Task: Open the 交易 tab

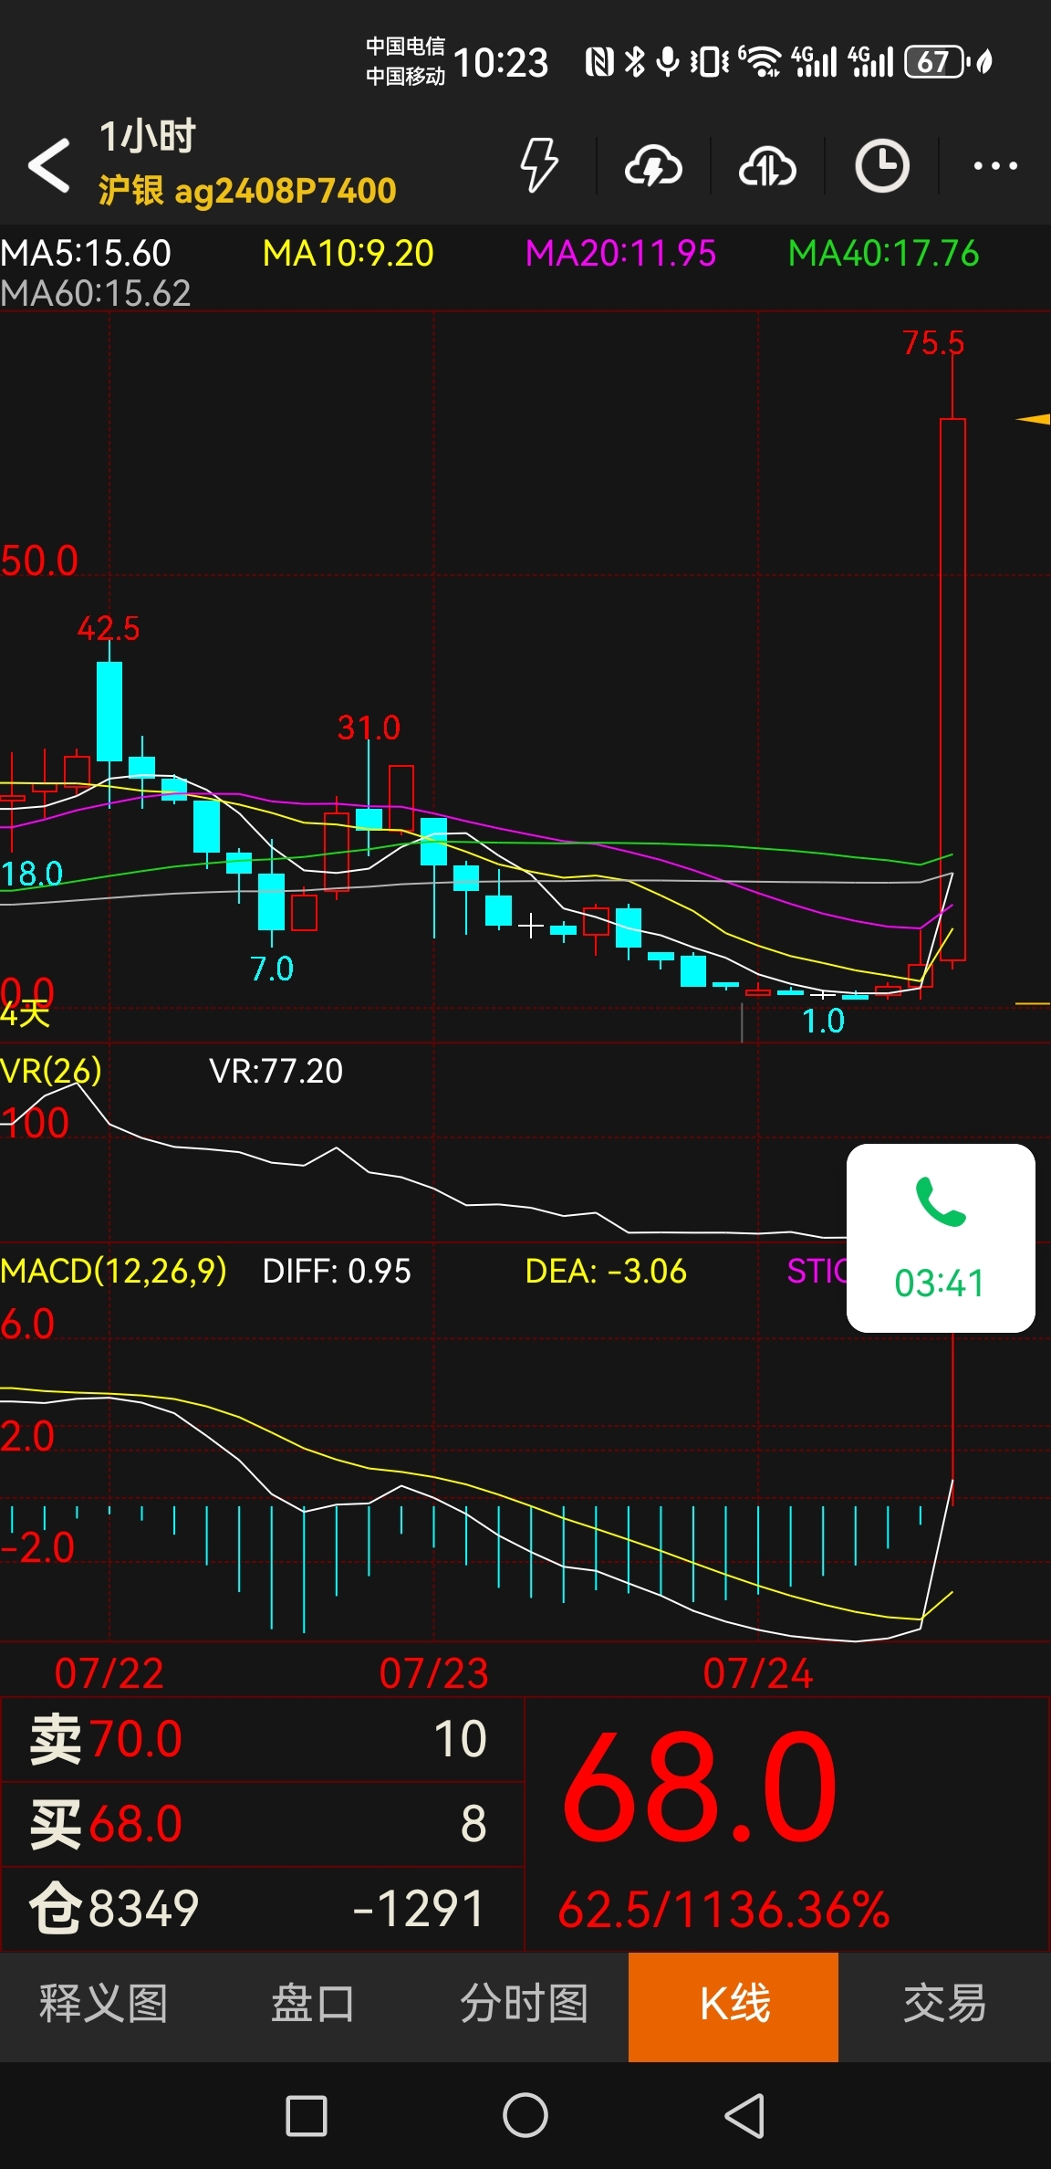Action: point(944,2004)
